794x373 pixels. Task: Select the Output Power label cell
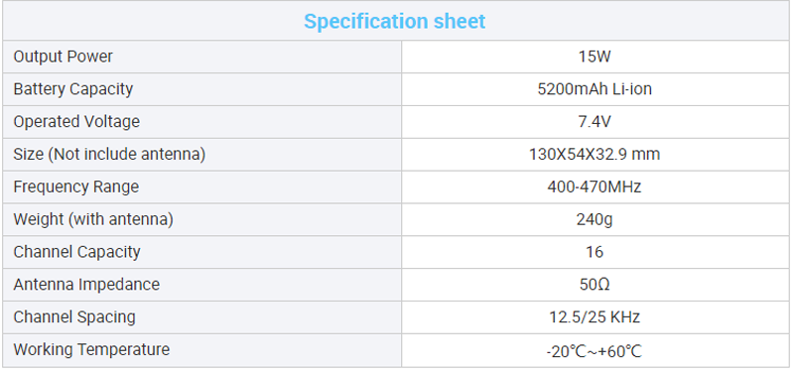pyautogui.click(x=201, y=57)
